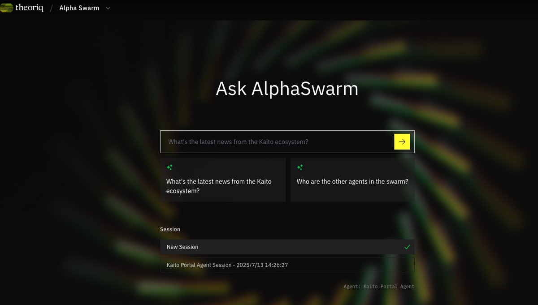The image size is (538, 305).
Task: Click sparkle icon on other agents card
Action: (x=300, y=167)
